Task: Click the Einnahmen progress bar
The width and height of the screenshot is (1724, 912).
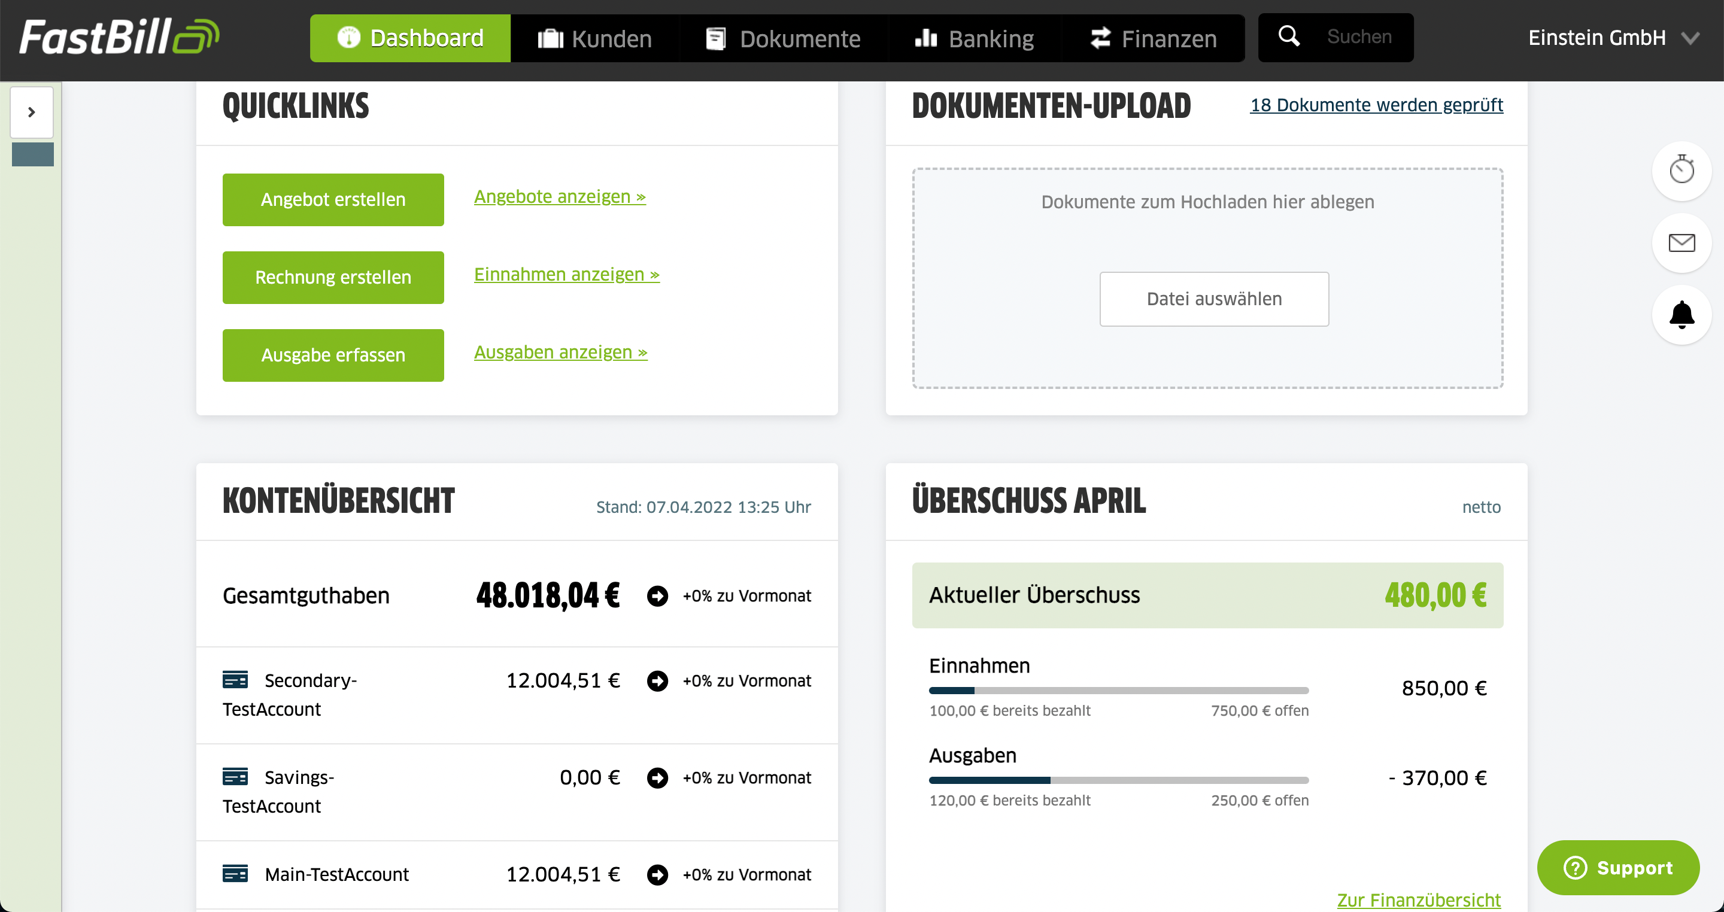Action: [x=1118, y=690]
